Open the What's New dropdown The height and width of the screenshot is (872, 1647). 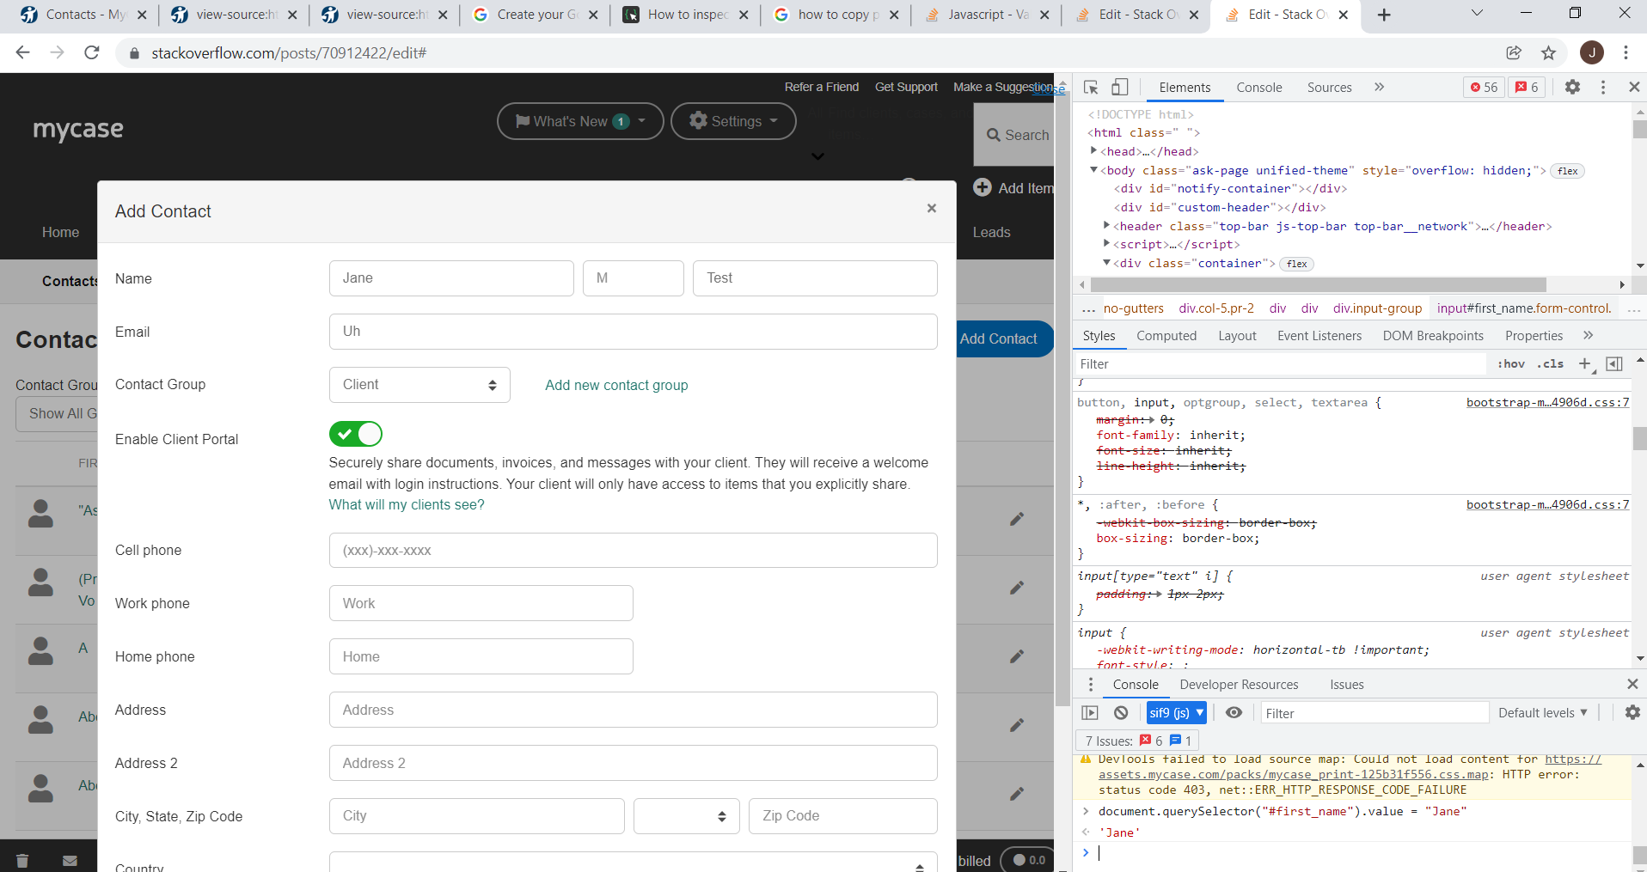pos(580,121)
